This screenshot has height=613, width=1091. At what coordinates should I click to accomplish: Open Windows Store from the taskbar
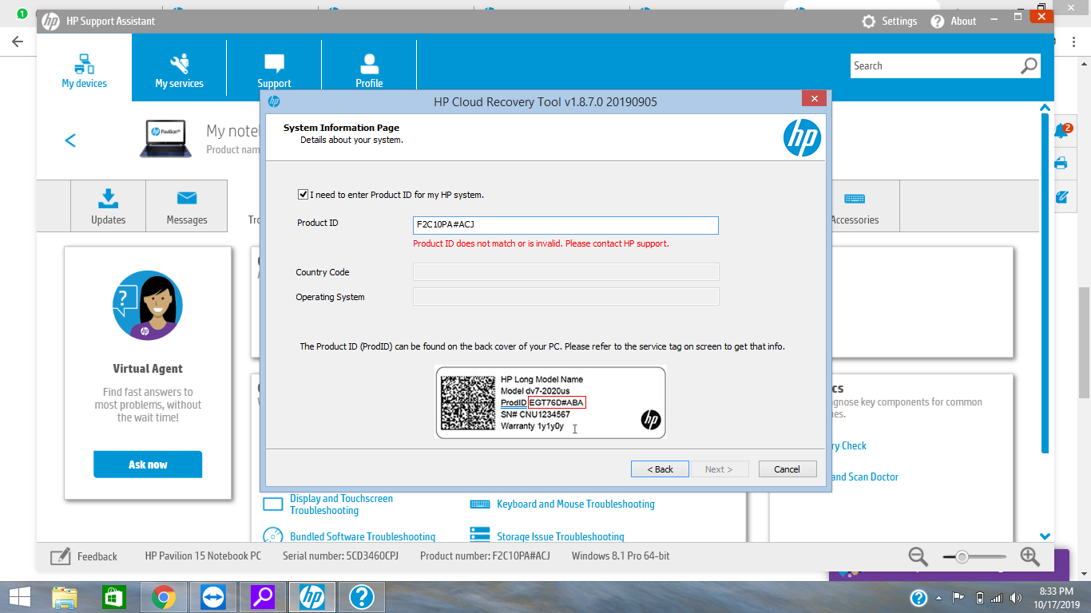114,597
